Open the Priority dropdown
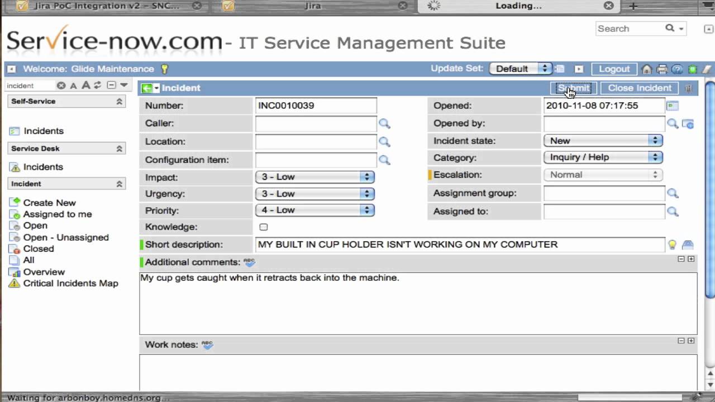 (315, 210)
